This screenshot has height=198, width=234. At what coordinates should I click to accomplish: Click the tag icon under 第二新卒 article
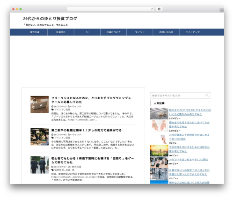pos(52,138)
